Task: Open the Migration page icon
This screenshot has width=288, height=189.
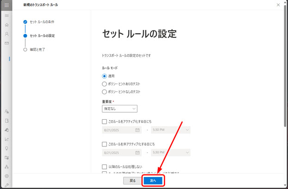Action: click(6, 121)
